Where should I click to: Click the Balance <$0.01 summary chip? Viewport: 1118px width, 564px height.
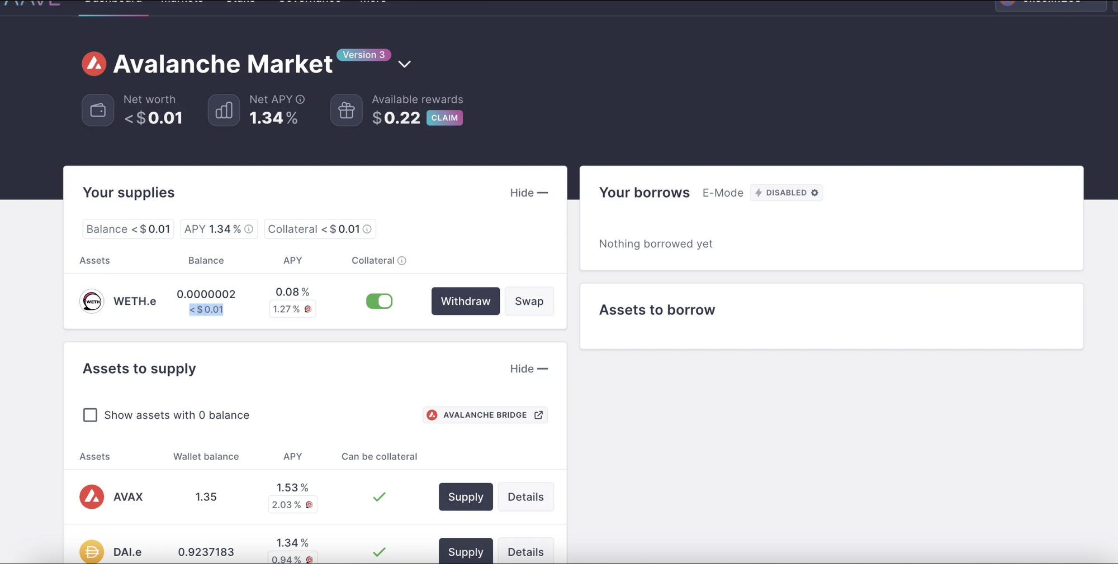click(128, 229)
